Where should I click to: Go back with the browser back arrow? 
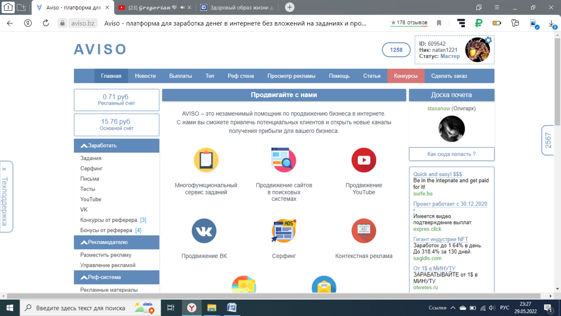(10, 23)
